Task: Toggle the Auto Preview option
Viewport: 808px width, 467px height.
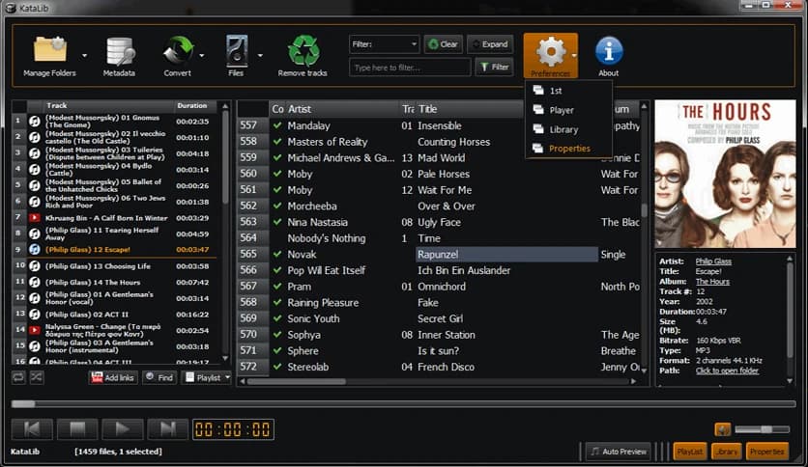Action: coord(617,451)
